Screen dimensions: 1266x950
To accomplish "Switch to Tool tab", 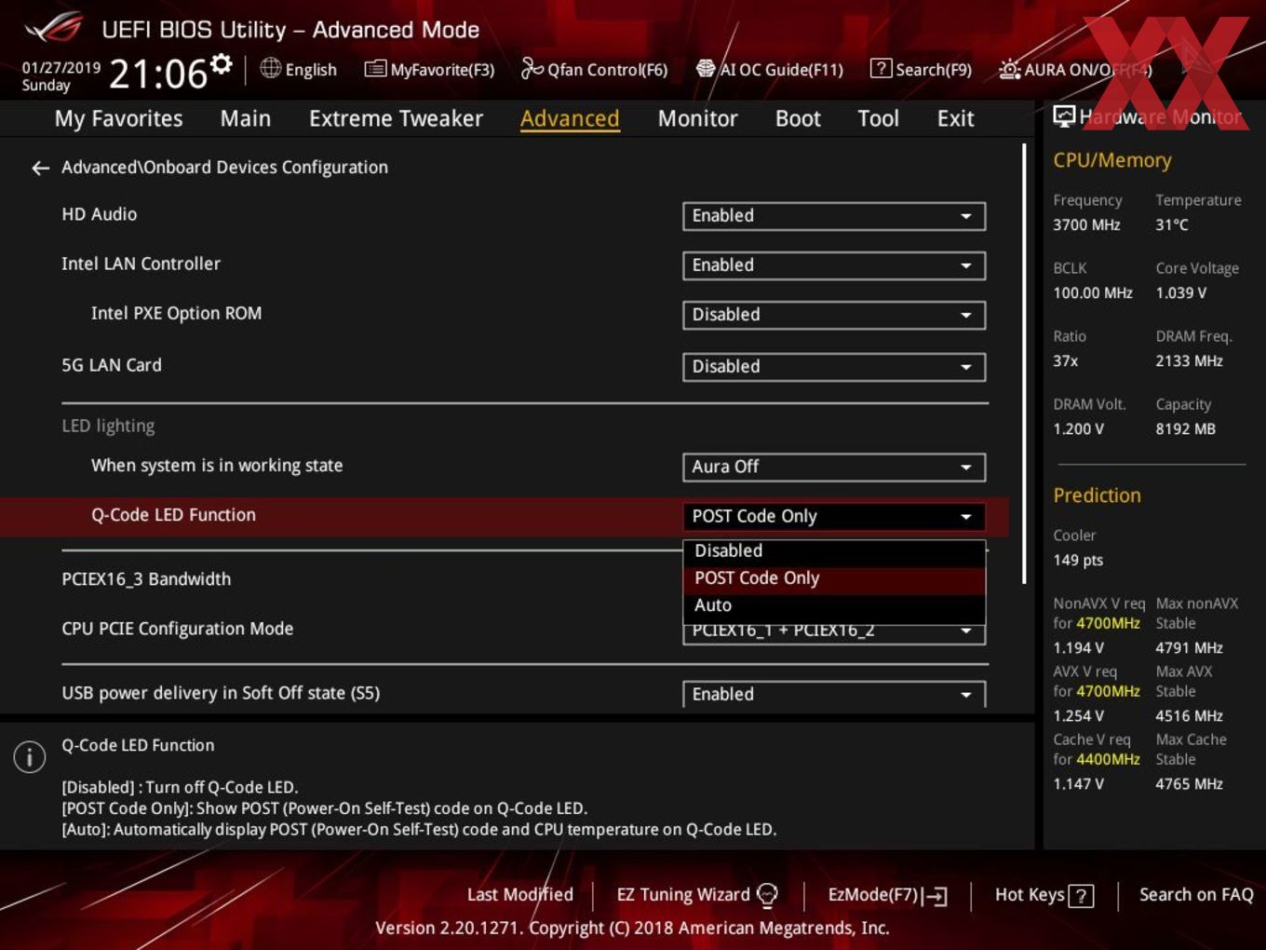I will [x=878, y=118].
